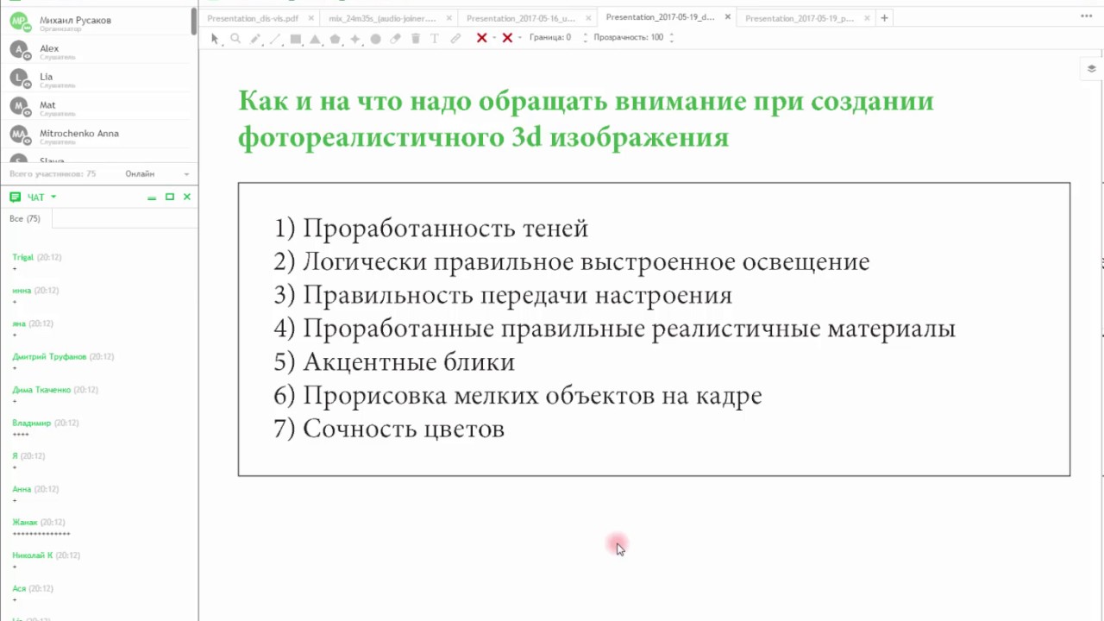Screen dimensions: 1104x621
Task: Click chat sender name Дмитрий Труфанов
Action: 49,357
